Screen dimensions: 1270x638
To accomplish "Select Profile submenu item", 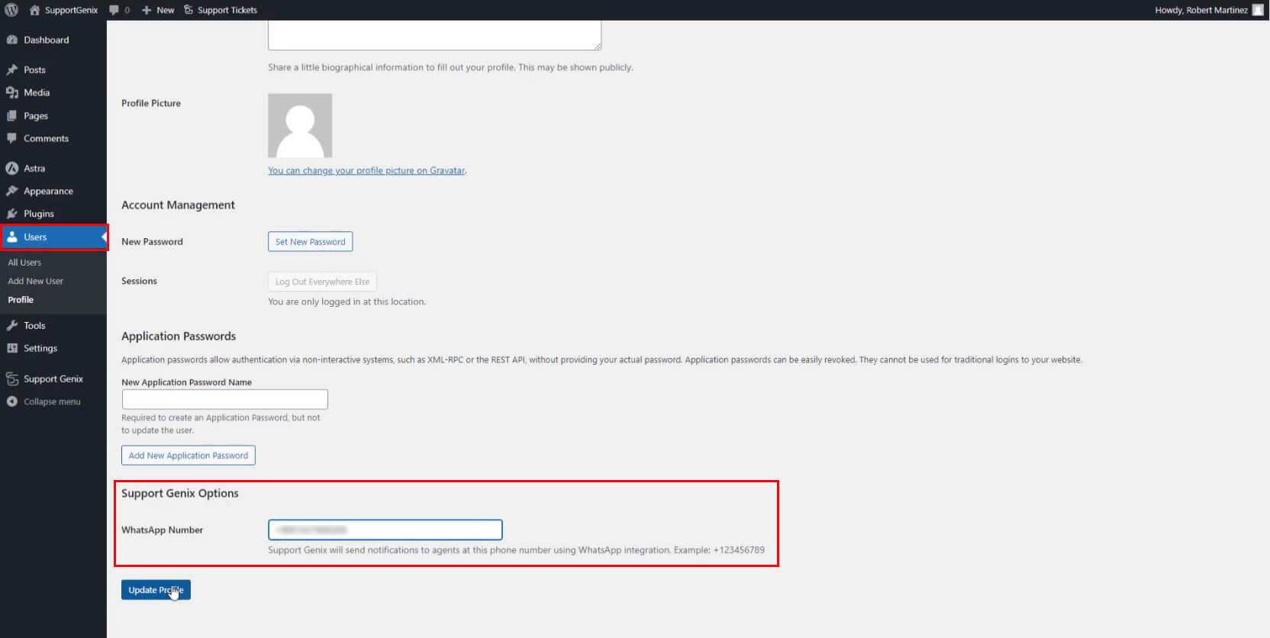I will [x=21, y=300].
